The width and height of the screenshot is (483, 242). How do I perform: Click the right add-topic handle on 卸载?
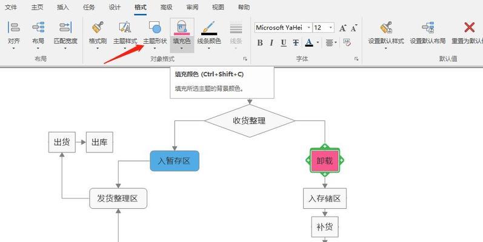pos(341,160)
